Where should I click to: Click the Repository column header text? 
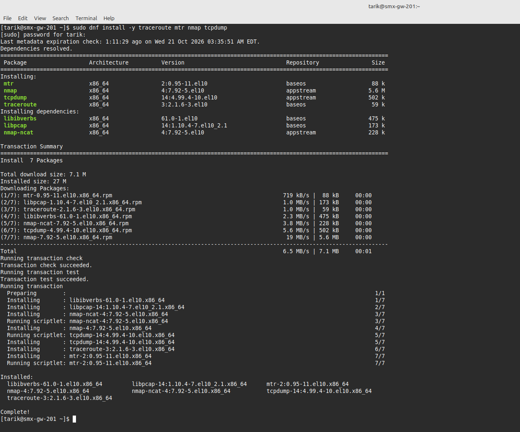(303, 62)
